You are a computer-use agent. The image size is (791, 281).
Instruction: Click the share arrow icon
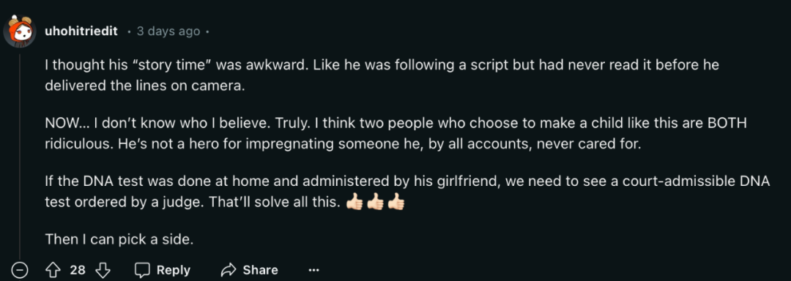tap(229, 270)
